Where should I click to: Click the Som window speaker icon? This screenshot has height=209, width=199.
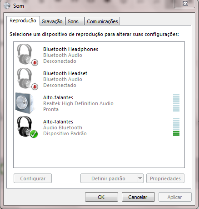point(7,6)
